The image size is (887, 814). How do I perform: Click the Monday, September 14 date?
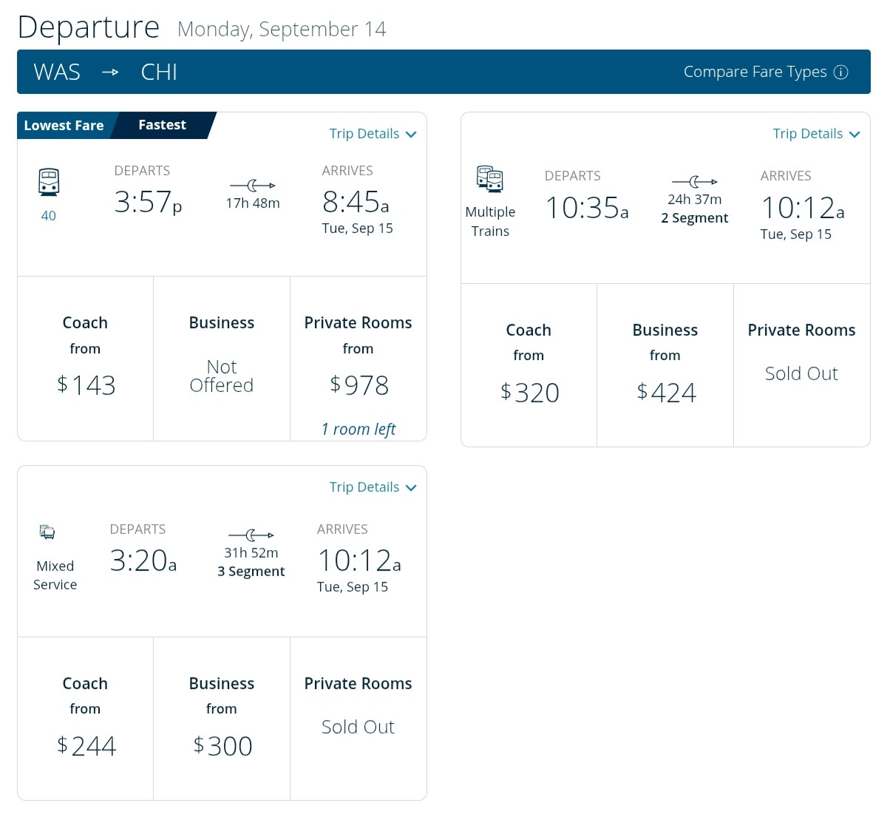[282, 29]
